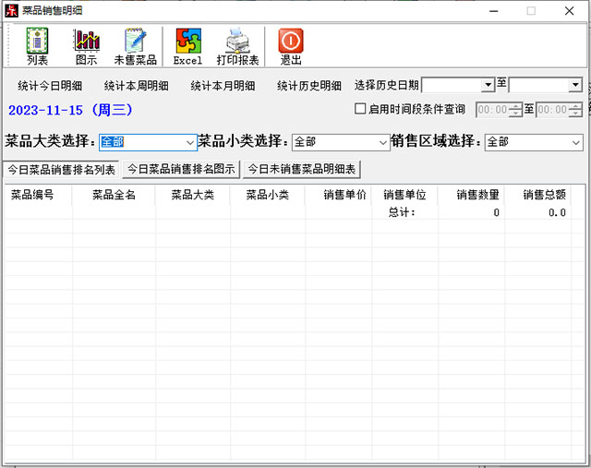Click the 销售数量 column header
591x468 pixels.
478,195
